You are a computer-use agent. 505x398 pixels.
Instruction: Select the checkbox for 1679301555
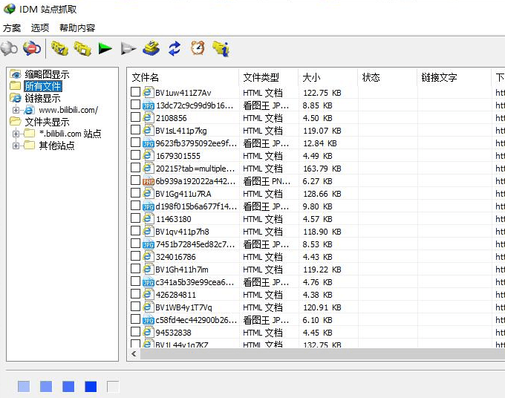coord(135,155)
